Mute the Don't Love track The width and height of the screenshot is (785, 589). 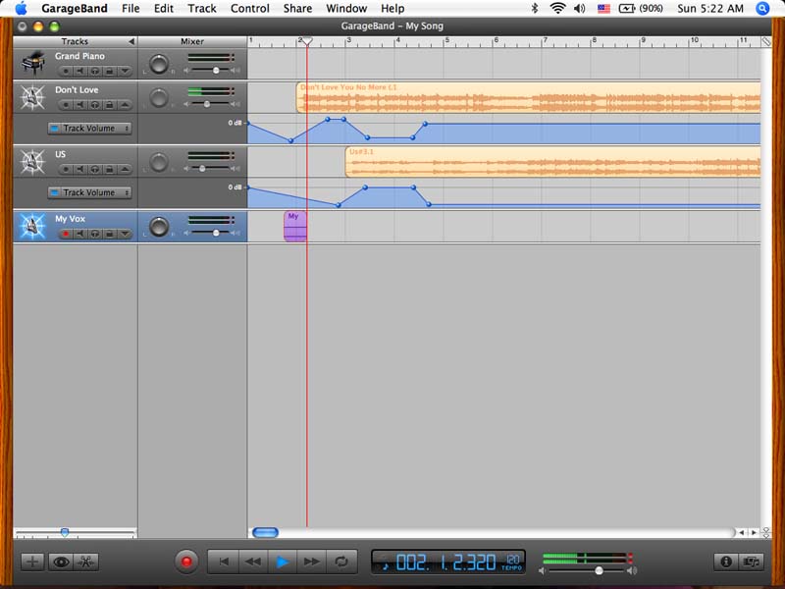coord(80,105)
